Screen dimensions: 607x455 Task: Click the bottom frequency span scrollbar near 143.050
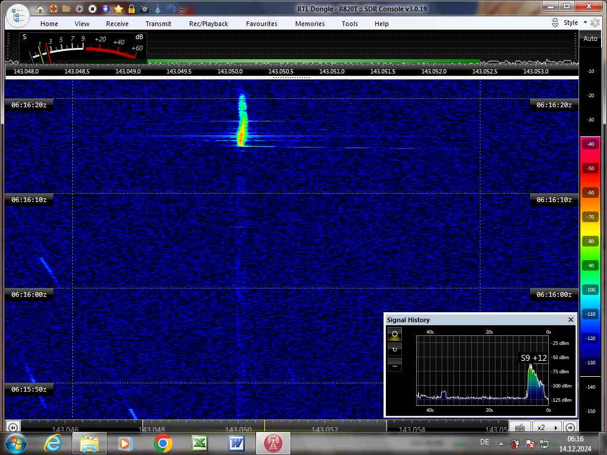[264, 425]
